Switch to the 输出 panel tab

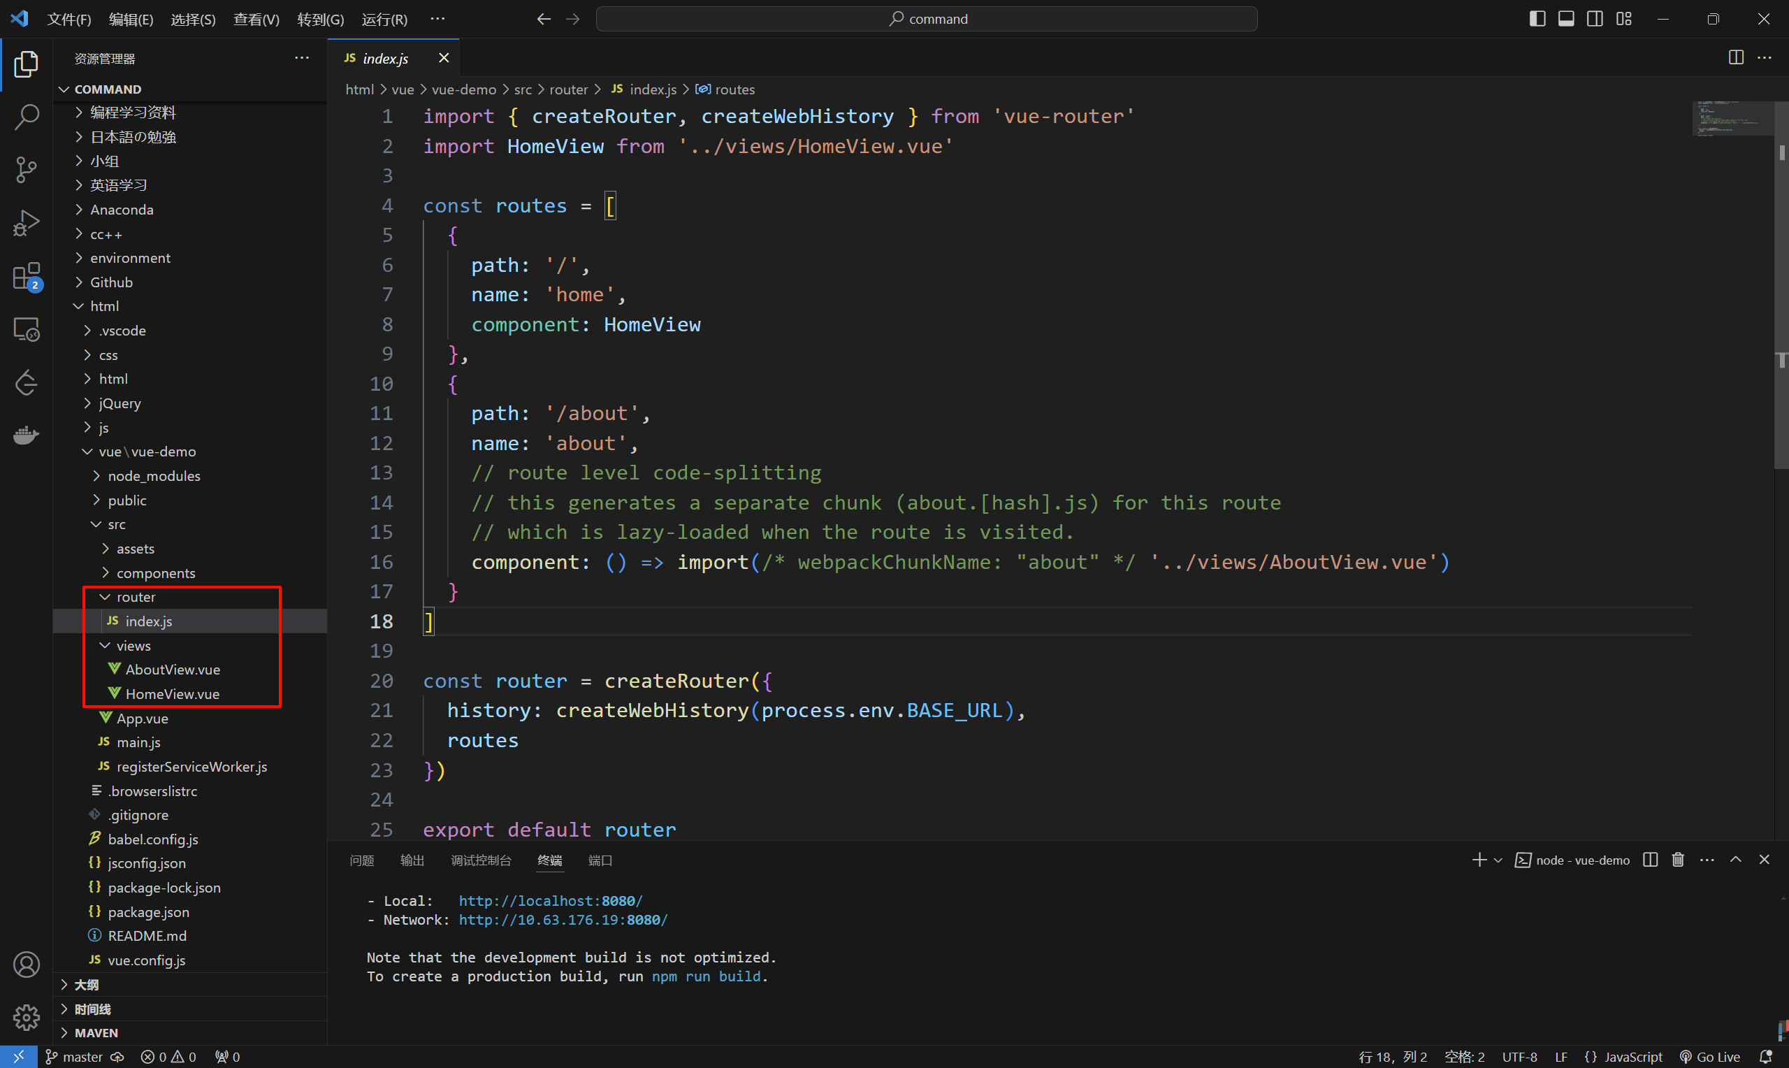412,860
